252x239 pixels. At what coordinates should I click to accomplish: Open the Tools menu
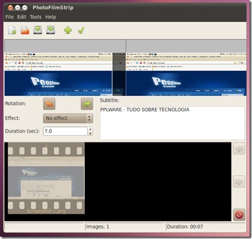tap(35, 17)
